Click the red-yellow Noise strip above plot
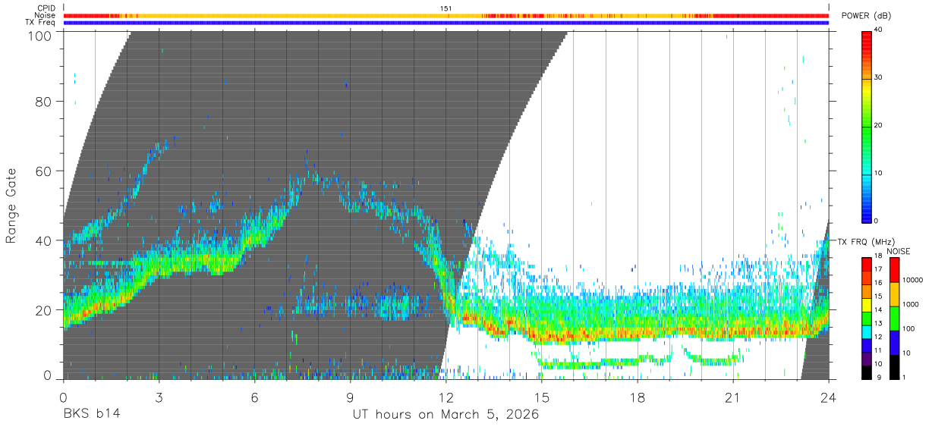932x430 pixels. point(446,15)
